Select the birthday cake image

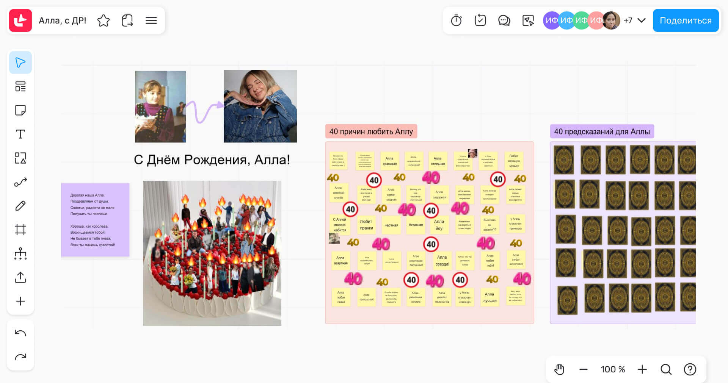click(212, 253)
